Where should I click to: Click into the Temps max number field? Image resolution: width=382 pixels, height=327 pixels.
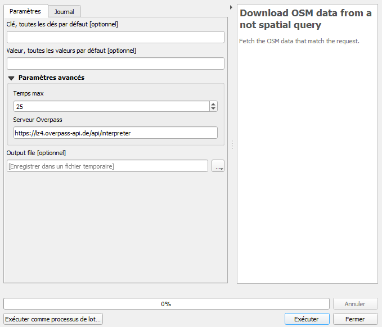tap(111, 106)
